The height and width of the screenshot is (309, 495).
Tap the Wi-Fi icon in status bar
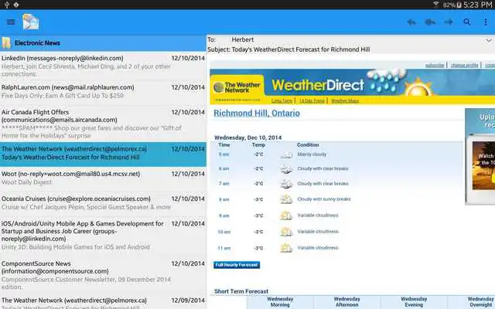436,5
